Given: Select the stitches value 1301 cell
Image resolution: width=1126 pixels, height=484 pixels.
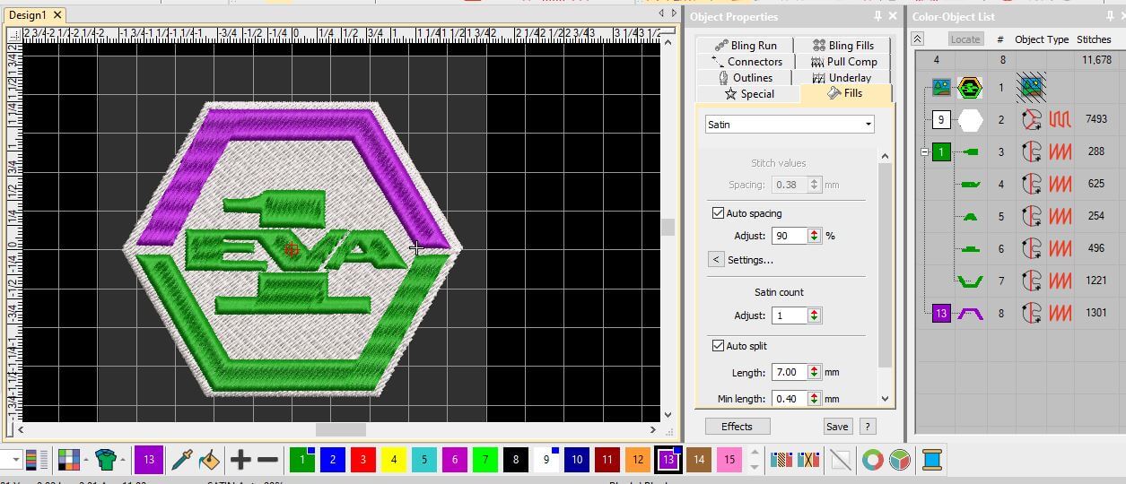Looking at the screenshot, I should (x=1095, y=313).
